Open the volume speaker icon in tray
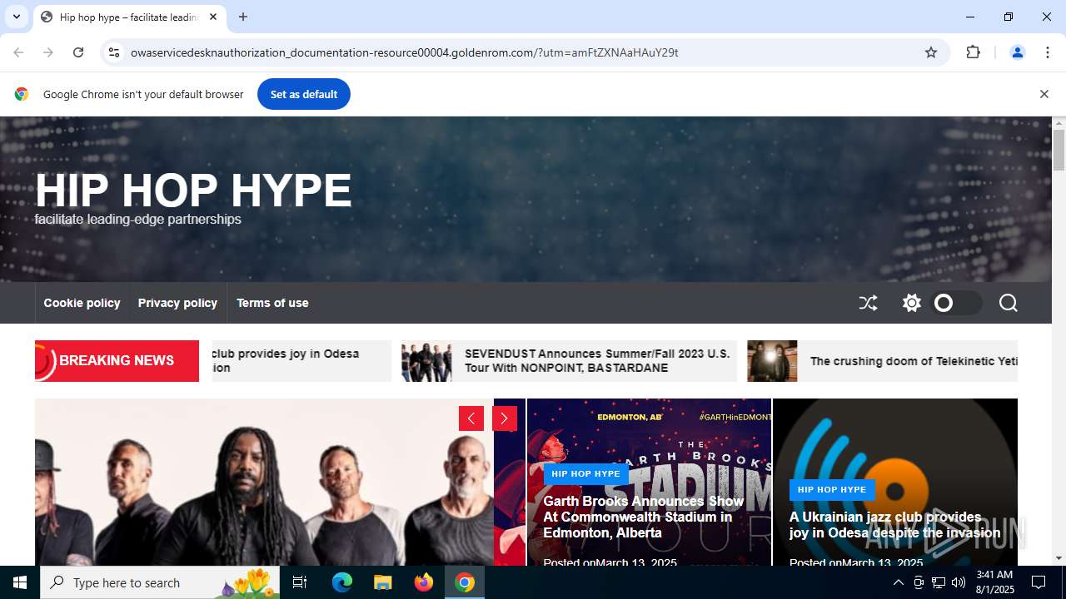 pos(959,582)
